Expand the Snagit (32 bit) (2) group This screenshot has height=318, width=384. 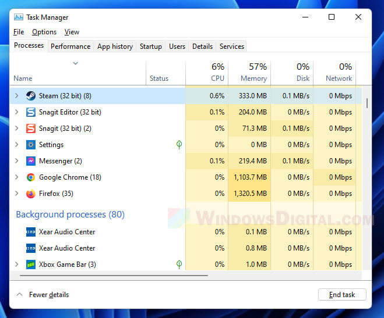click(17, 128)
